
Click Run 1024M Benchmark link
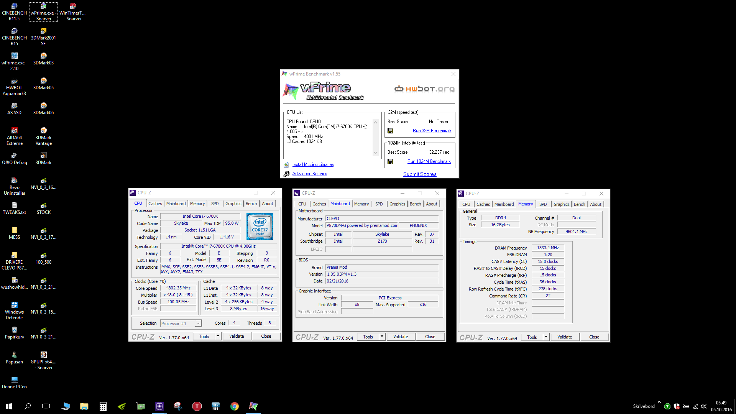point(429,161)
